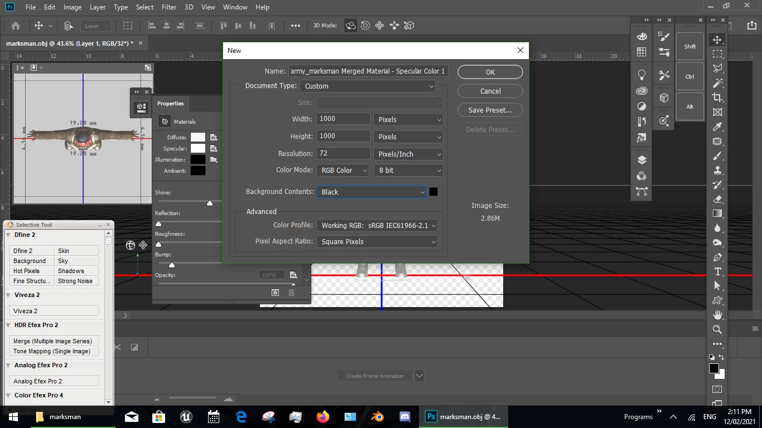The height and width of the screenshot is (428, 762).
Task: Select the Pen tool
Action: tap(717, 257)
